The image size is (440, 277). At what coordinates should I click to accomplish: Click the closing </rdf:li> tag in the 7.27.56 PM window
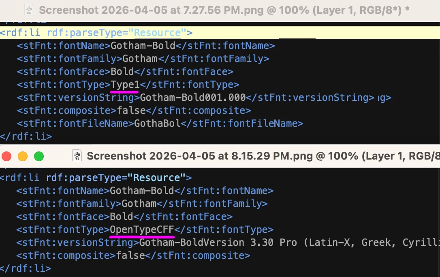(x=26, y=136)
